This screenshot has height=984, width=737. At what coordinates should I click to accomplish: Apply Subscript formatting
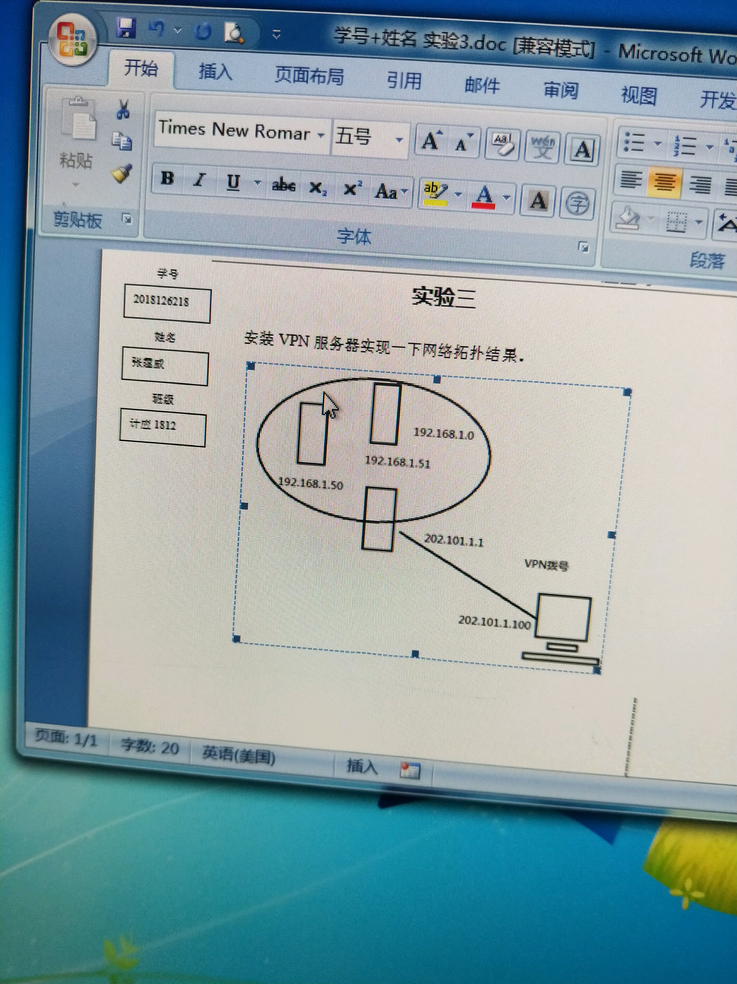pos(318,188)
